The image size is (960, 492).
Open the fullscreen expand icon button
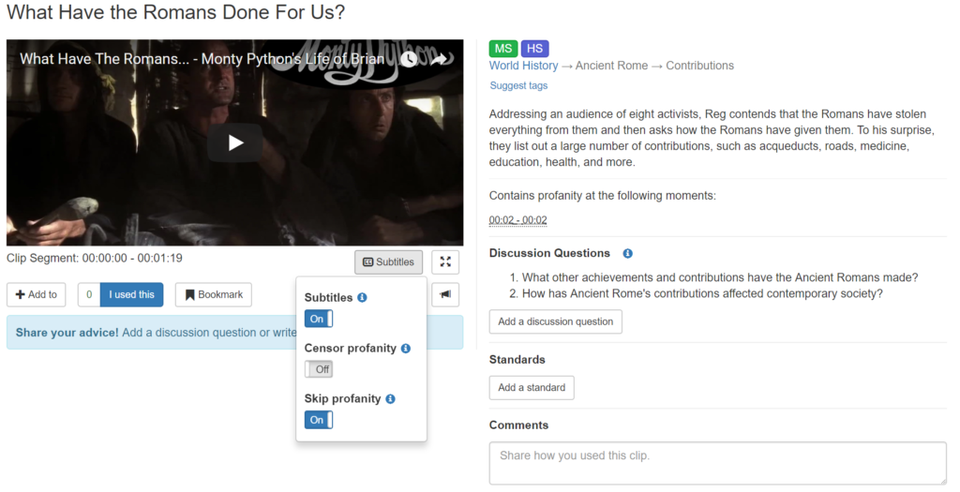coord(445,261)
